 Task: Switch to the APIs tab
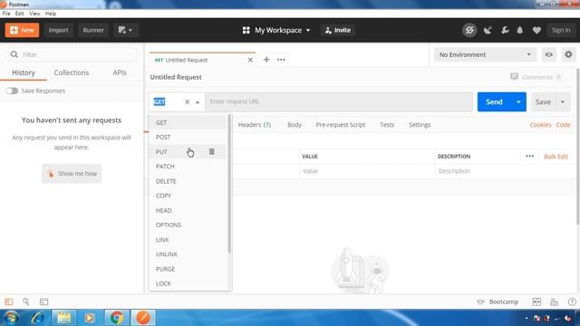120,72
